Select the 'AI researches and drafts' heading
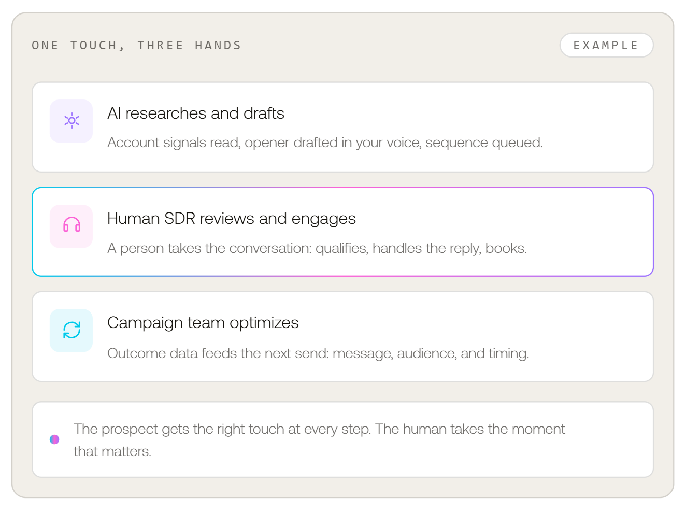This screenshot has width=686, height=512. [196, 113]
